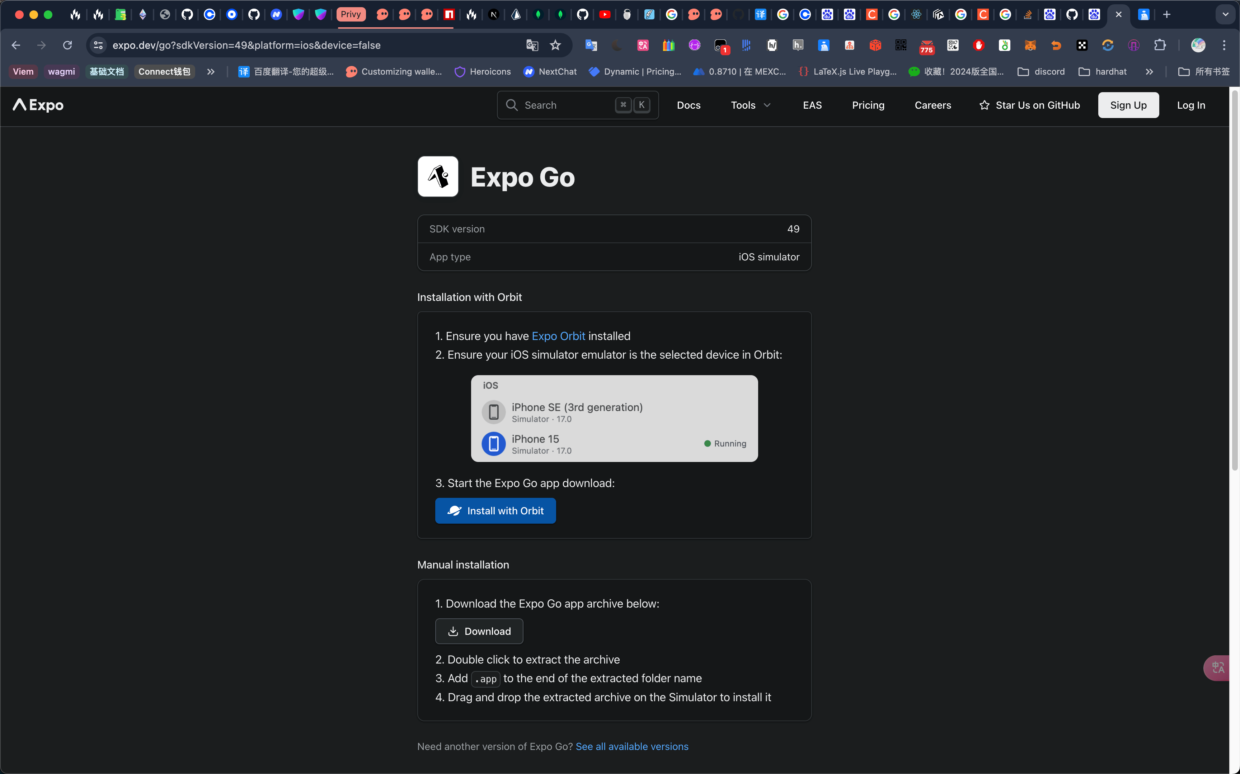Open the Connect钱包 bookmark

[x=164, y=72]
